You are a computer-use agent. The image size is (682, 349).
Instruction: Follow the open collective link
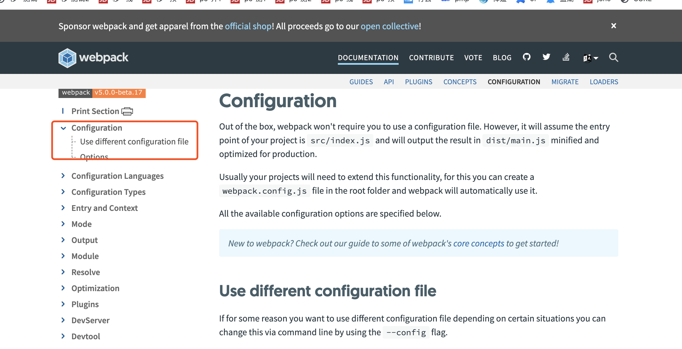[390, 26]
